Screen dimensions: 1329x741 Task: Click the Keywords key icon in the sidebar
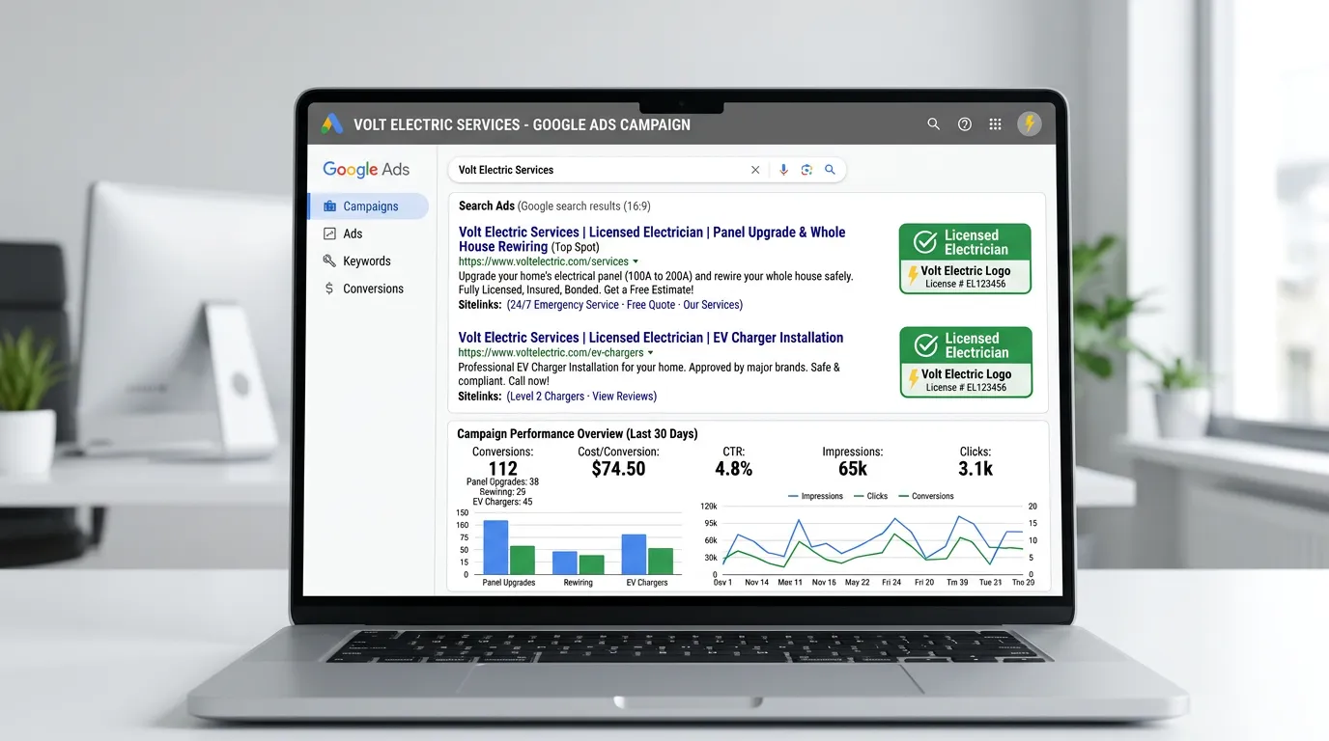[x=329, y=261]
